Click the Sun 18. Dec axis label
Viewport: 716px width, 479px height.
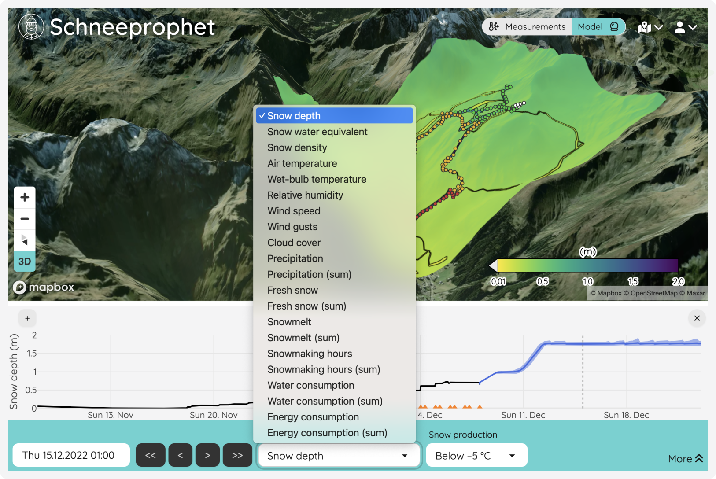(626, 415)
